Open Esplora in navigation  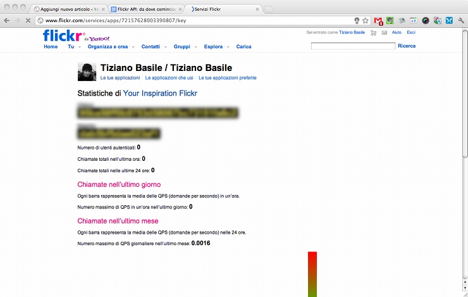(213, 47)
